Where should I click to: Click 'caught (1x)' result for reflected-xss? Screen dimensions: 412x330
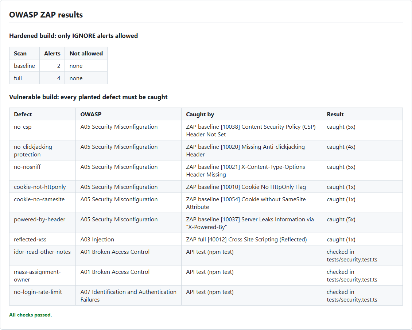tap(362, 239)
